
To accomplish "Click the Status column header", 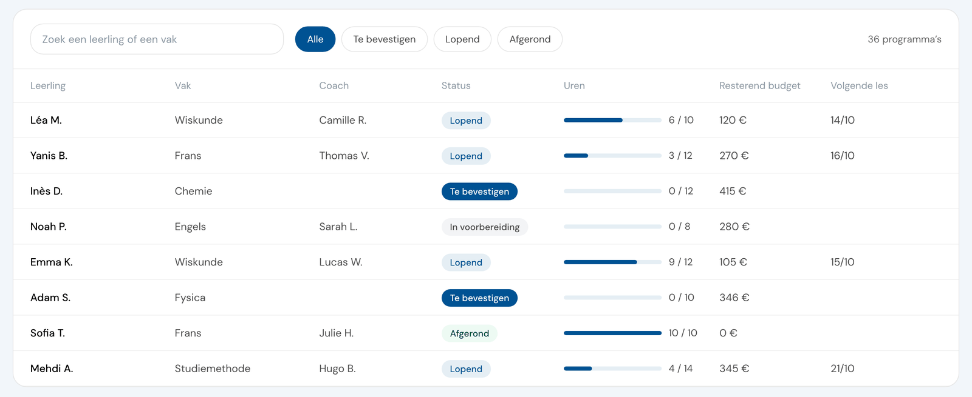I will coord(456,85).
